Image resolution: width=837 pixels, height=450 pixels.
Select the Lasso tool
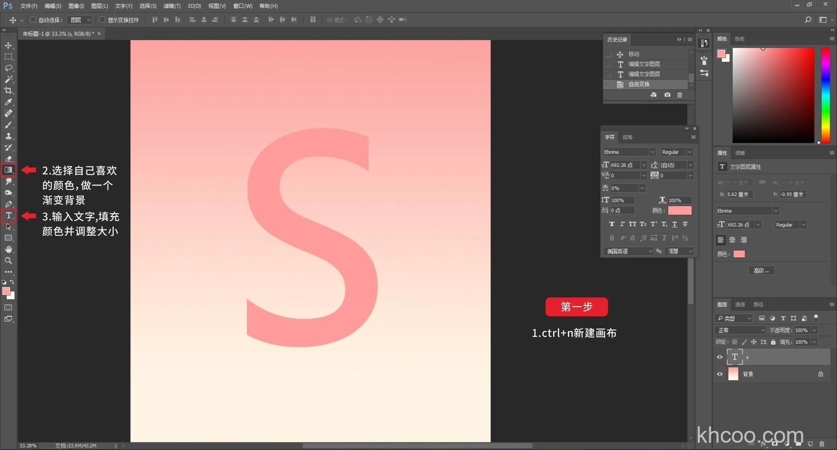tap(8, 67)
